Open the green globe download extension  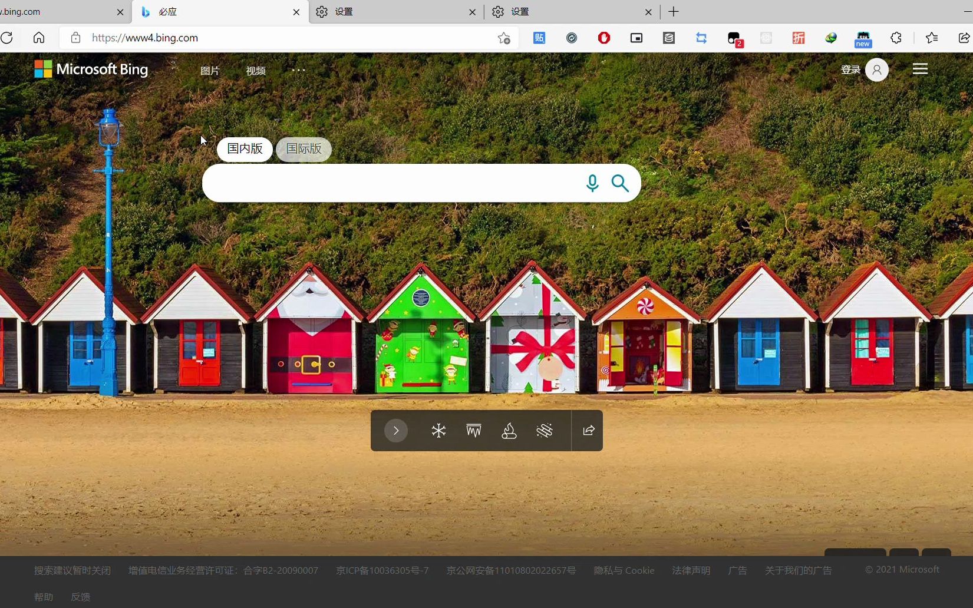[831, 38]
